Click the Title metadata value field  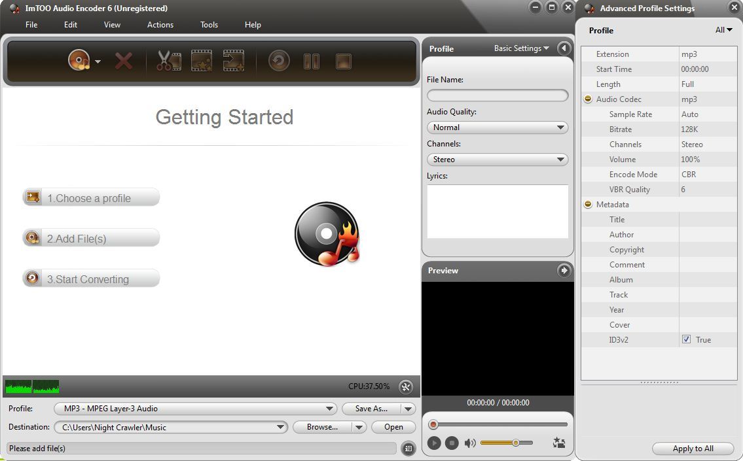pyautogui.click(x=708, y=220)
